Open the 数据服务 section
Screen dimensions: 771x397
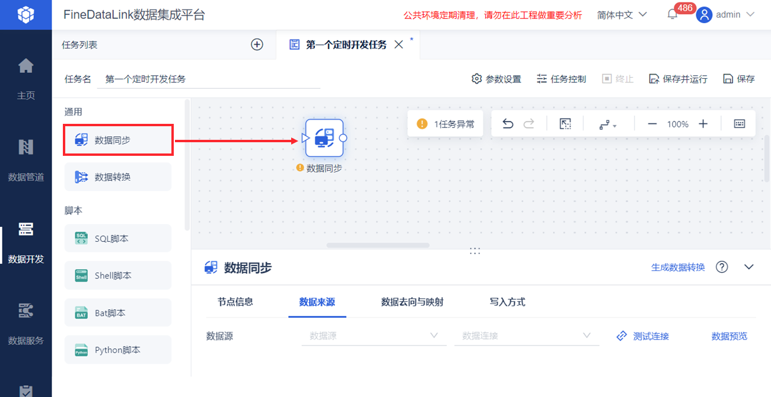click(x=26, y=324)
